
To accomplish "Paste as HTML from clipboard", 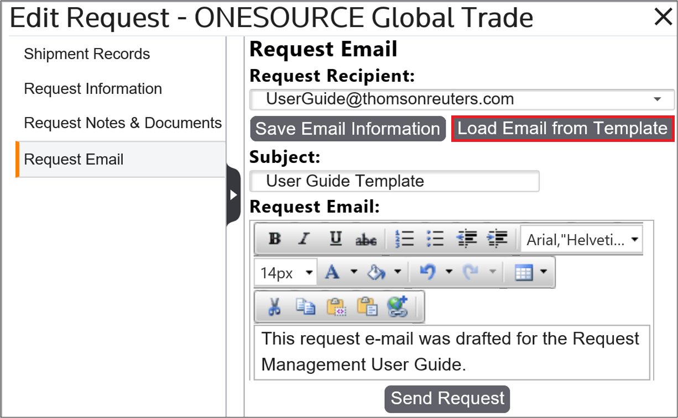I will [336, 306].
